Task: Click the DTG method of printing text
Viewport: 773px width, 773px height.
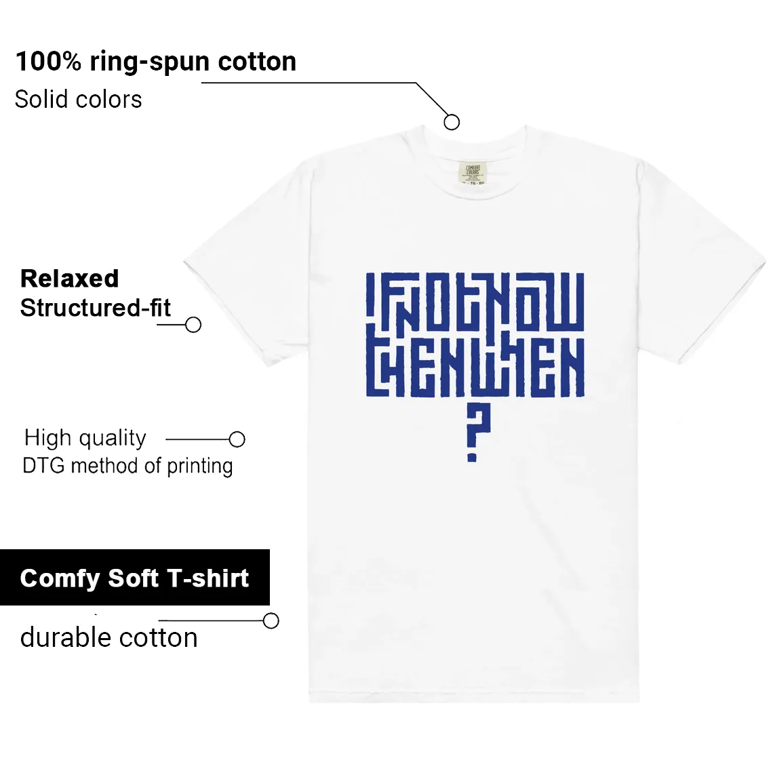Action: 127,466
